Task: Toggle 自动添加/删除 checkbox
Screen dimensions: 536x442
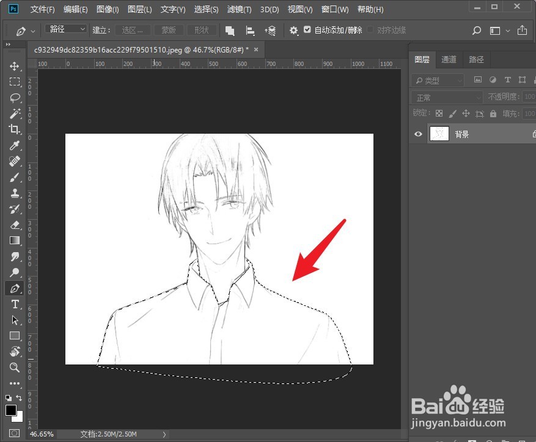Action: point(307,30)
